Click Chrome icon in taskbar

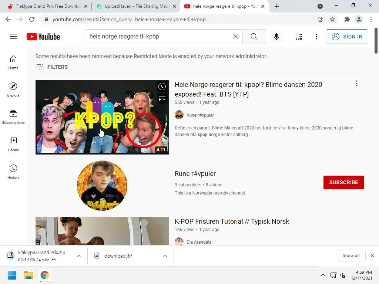[x=45, y=275]
